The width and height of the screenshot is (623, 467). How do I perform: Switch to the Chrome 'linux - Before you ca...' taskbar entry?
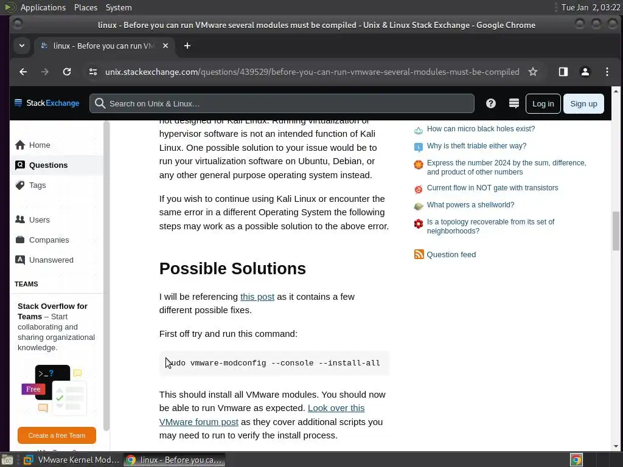point(175,460)
